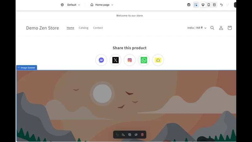The image size is (252, 142).
Task: Delete the Image banner section
Action: (142, 135)
